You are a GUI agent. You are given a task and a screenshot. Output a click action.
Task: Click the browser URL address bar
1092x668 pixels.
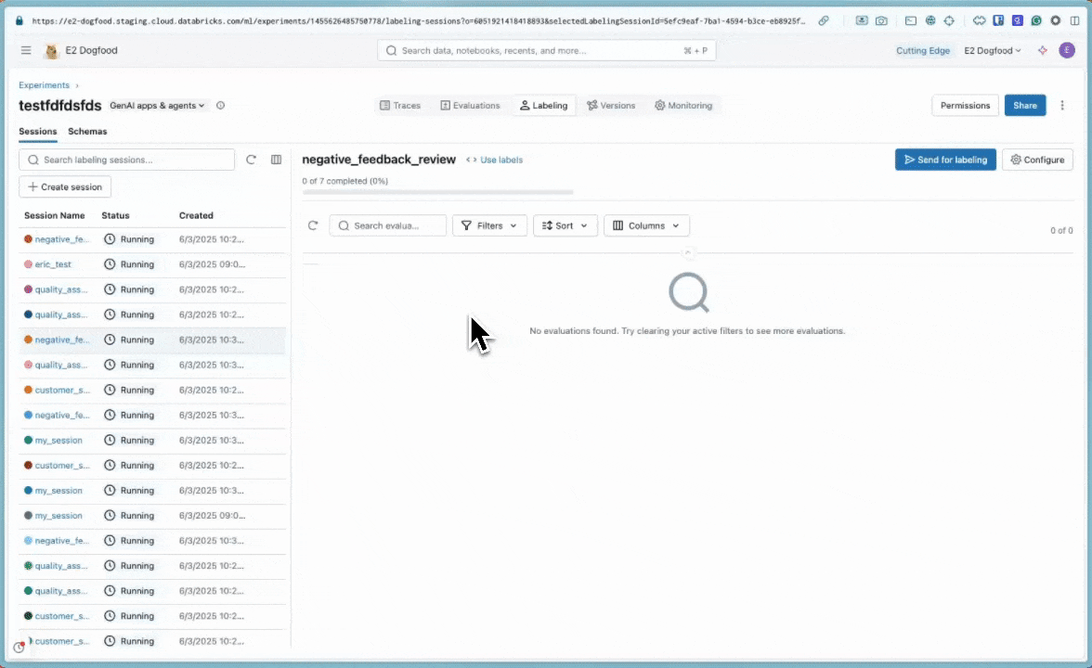point(418,20)
